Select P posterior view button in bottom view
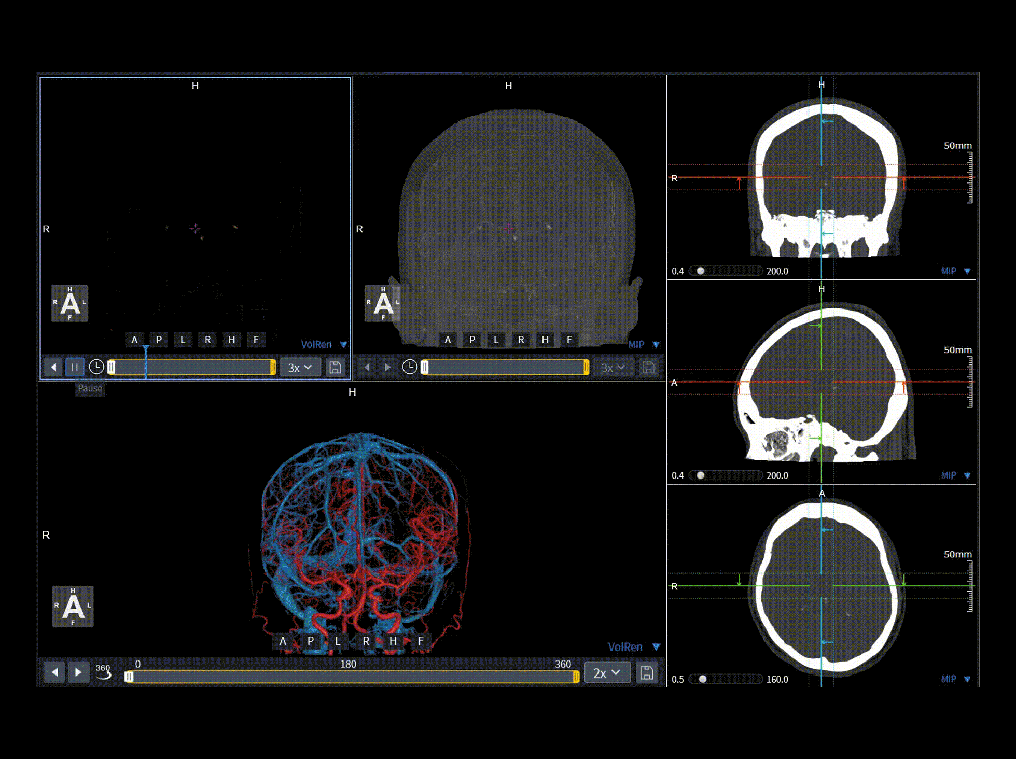The height and width of the screenshot is (759, 1016). tap(310, 641)
